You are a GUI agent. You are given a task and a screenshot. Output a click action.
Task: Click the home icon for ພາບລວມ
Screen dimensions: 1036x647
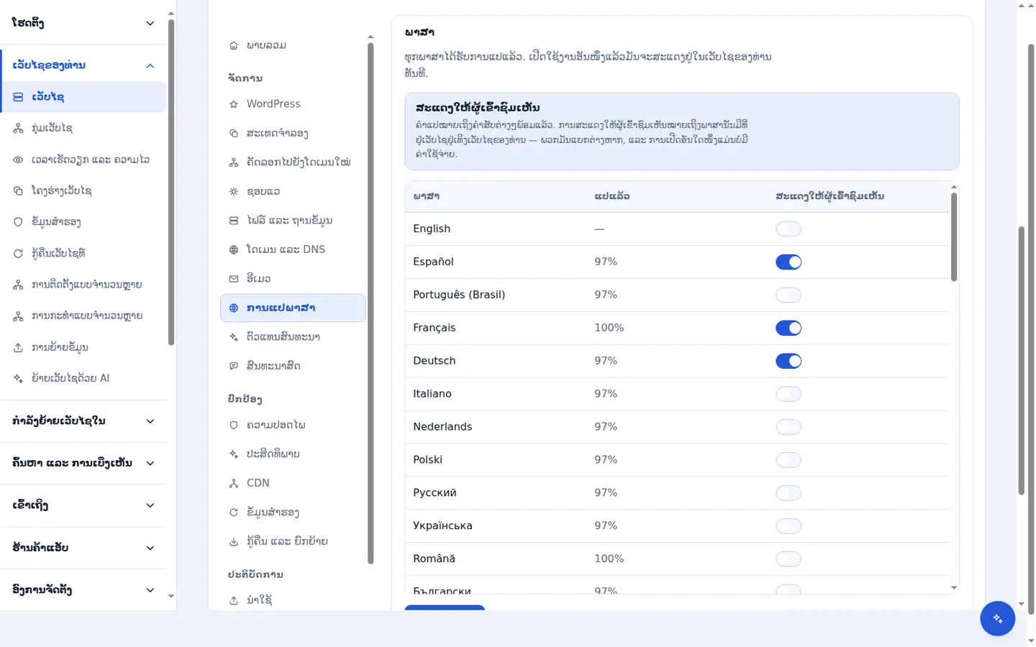click(234, 45)
